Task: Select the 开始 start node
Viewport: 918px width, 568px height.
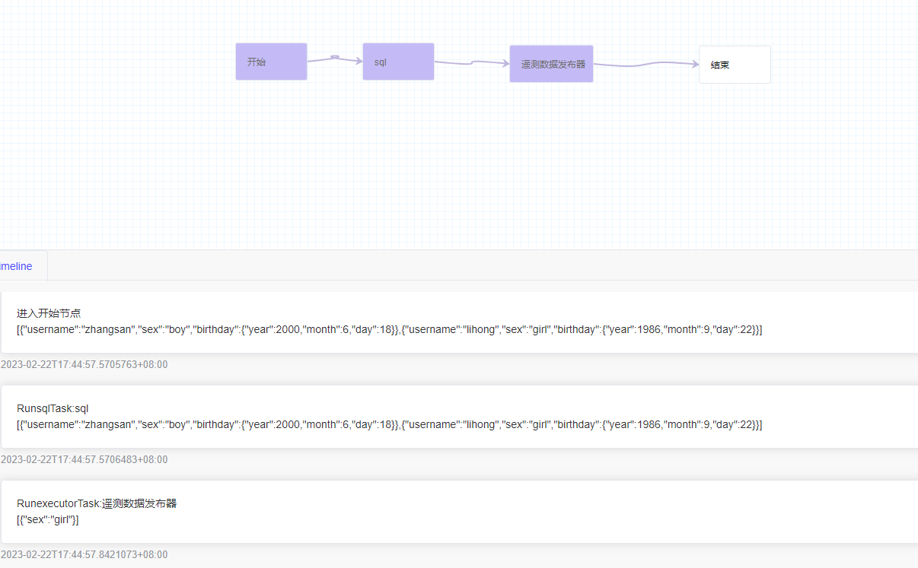Action: click(x=271, y=62)
